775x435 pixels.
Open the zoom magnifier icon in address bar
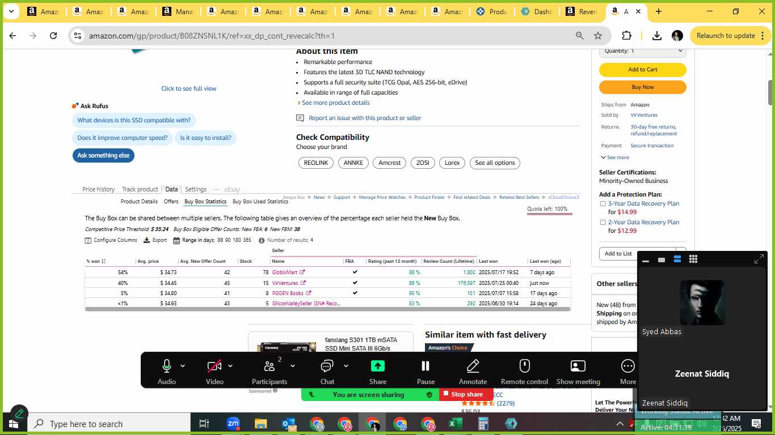coord(579,36)
